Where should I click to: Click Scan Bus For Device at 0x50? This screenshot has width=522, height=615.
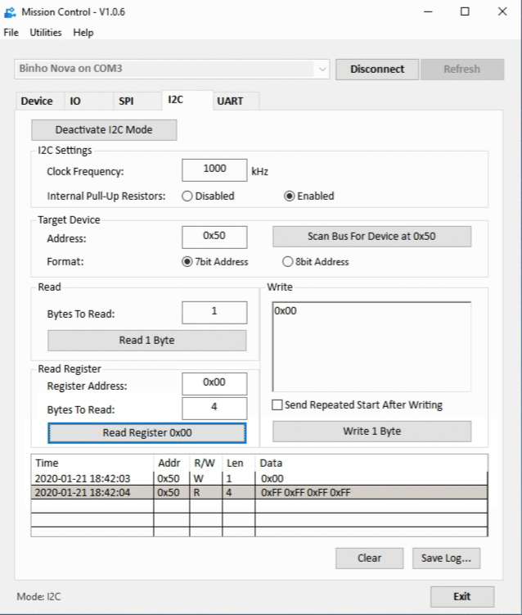pyautogui.click(x=371, y=236)
